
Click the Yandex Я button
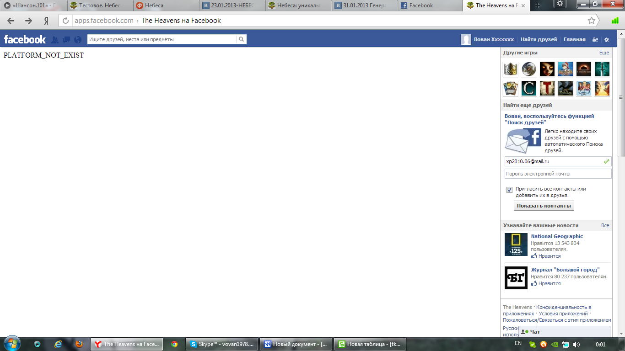coord(46,21)
